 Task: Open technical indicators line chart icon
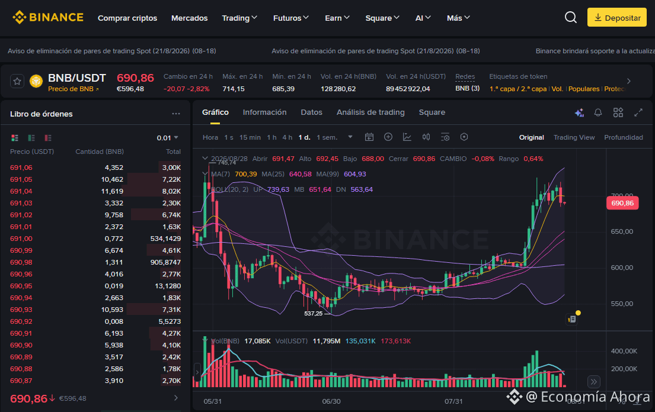click(407, 137)
